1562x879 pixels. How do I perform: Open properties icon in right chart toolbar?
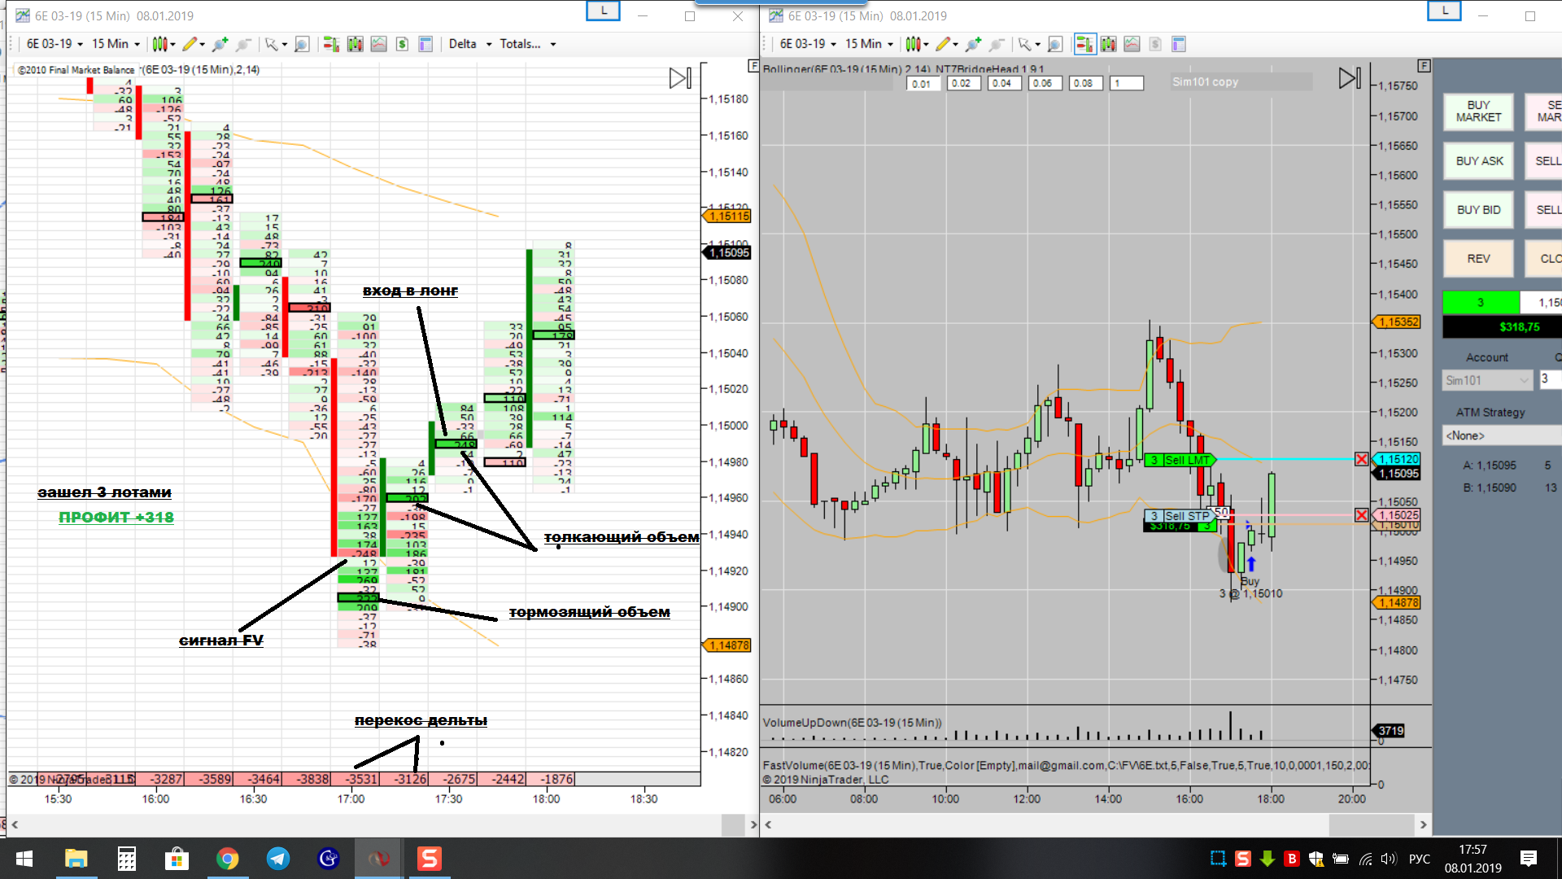(x=1179, y=44)
